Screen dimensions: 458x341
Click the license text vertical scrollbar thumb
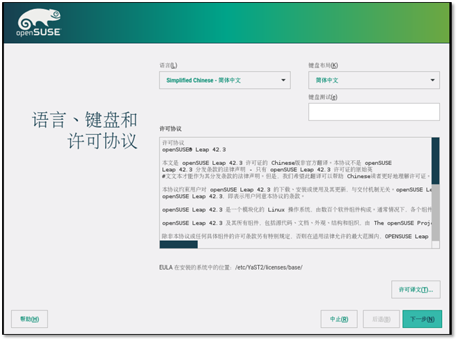[435, 161]
